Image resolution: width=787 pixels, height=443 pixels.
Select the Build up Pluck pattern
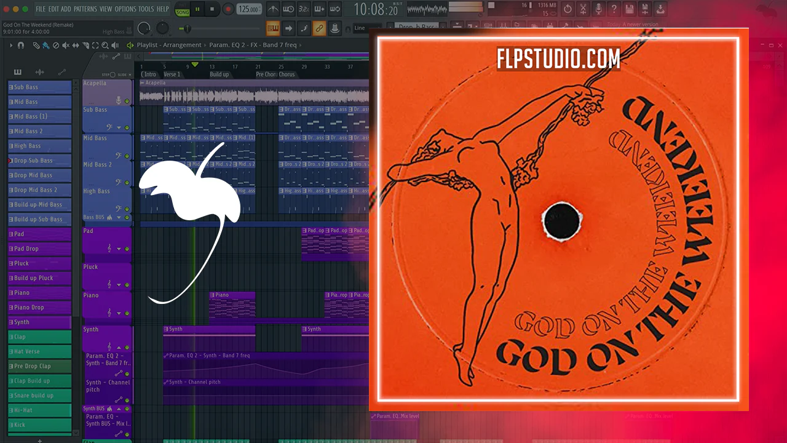click(40, 278)
